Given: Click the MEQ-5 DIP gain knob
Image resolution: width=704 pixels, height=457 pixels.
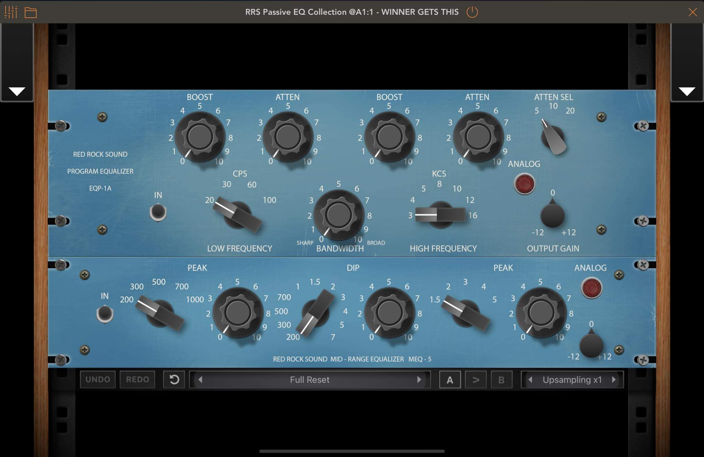Looking at the screenshot, I should point(389,313).
